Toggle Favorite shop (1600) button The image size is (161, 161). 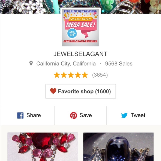coord(80,91)
